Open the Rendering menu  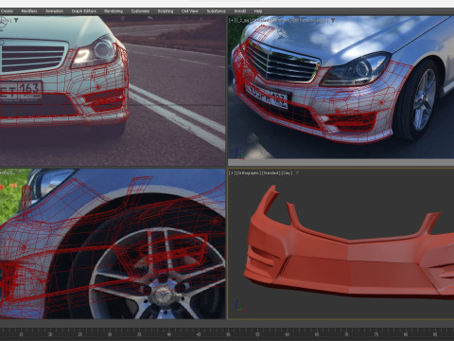point(113,11)
